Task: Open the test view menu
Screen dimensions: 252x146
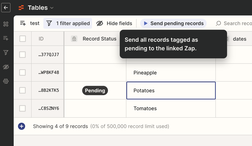Action: click(x=30, y=23)
